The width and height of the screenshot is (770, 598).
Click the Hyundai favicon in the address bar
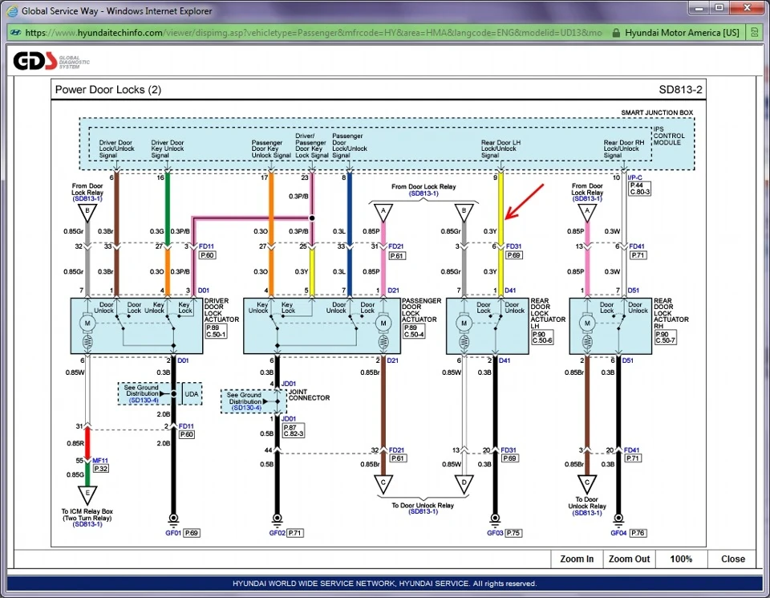(15, 33)
